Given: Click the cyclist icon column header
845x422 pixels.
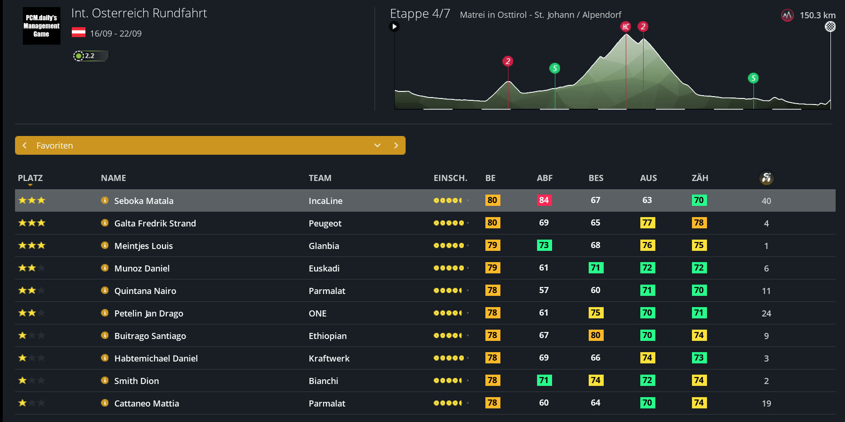Looking at the screenshot, I should click(x=766, y=178).
